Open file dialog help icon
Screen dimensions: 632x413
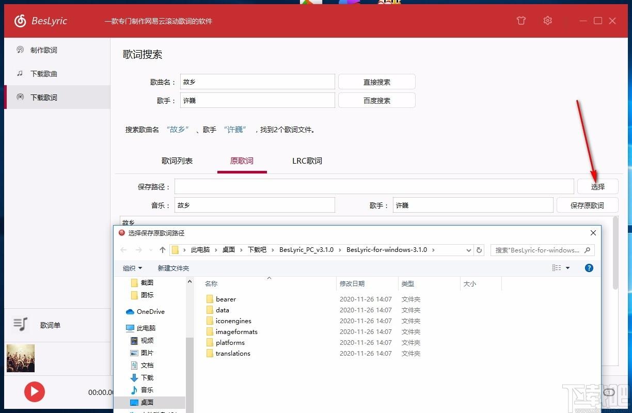[589, 268]
